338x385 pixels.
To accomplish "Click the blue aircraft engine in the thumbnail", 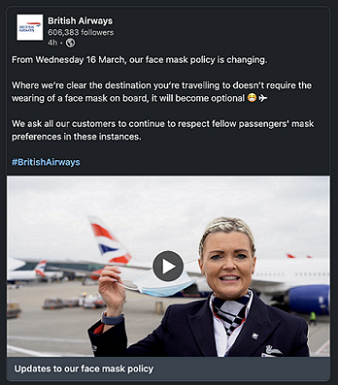I will (x=309, y=299).
